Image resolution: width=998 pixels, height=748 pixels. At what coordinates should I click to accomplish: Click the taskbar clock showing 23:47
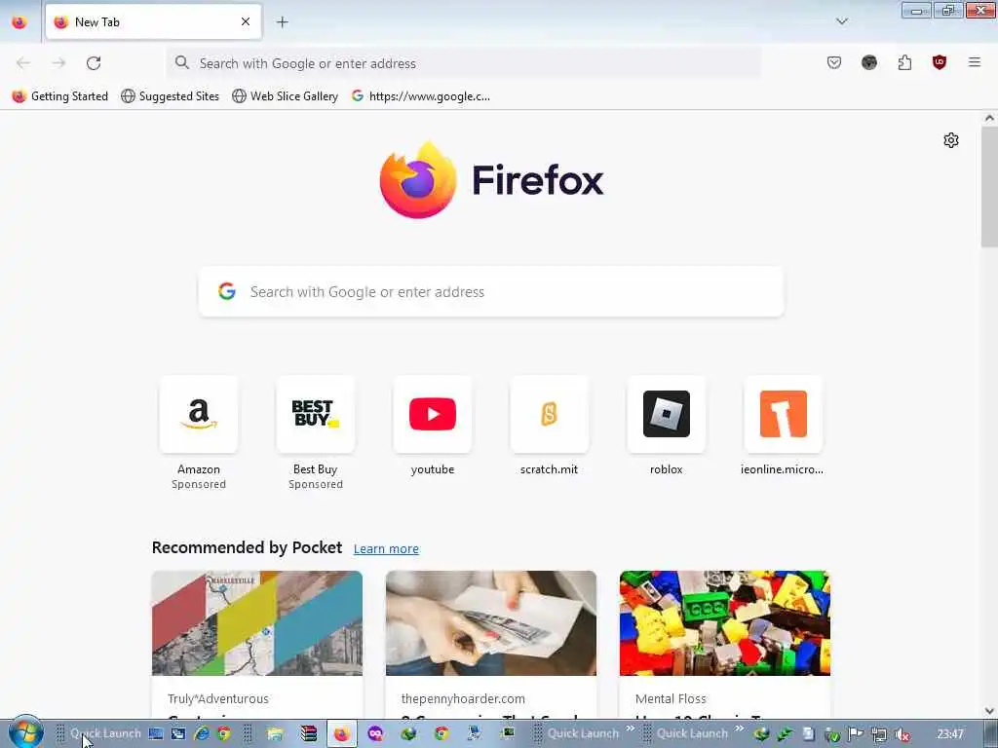[949, 734]
